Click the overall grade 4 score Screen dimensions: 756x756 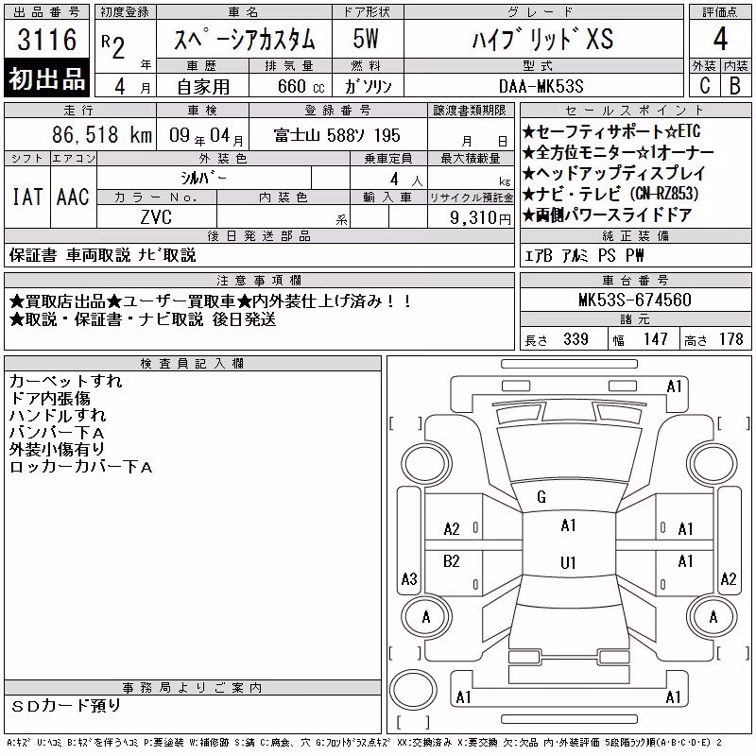coord(720,39)
